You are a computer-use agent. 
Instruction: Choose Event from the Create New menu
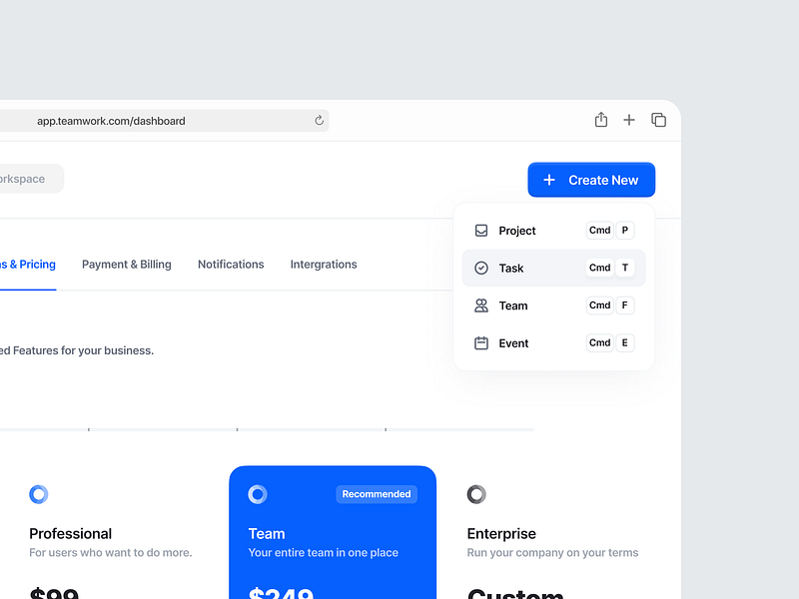(x=554, y=342)
